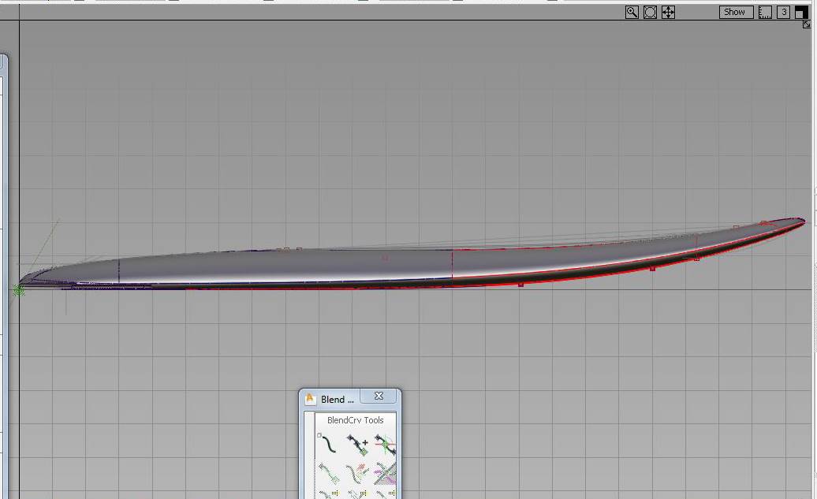Viewport: 817px width, 499px height.
Task: Click second-row right BlendCrv tool icon
Action: click(x=385, y=473)
